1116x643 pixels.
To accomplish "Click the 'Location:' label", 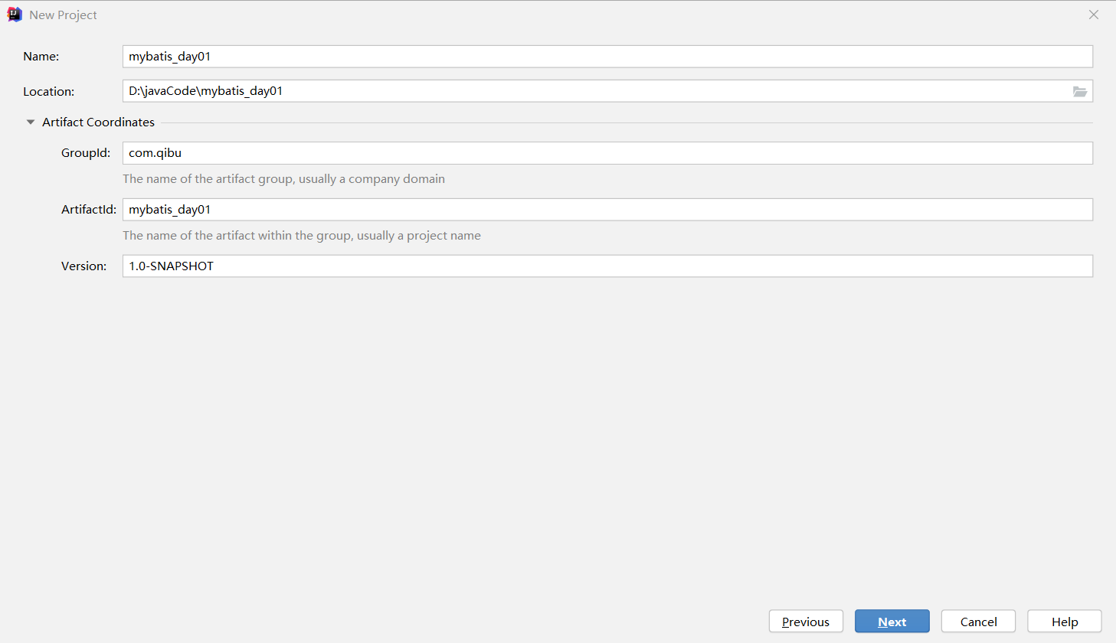I will pyautogui.click(x=49, y=92).
